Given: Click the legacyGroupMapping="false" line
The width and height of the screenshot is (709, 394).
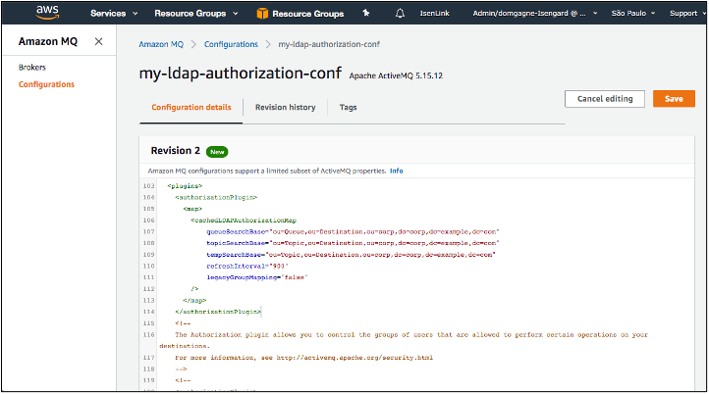Looking at the screenshot, I should 257,277.
